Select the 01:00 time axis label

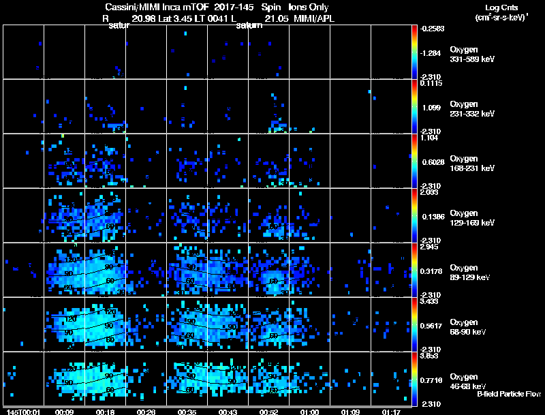tap(309, 412)
